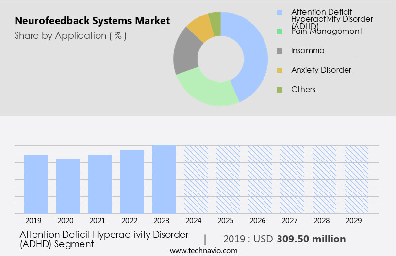396x256 pixels.
Task: Click the green Pain Management legend swatch
Action: [x=279, y=32]
